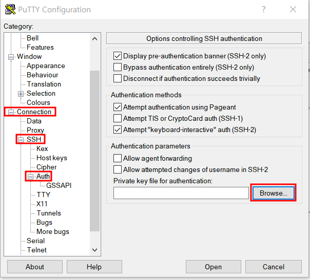Select the Features category
The image size is (310, 280).
click(40, 47)
